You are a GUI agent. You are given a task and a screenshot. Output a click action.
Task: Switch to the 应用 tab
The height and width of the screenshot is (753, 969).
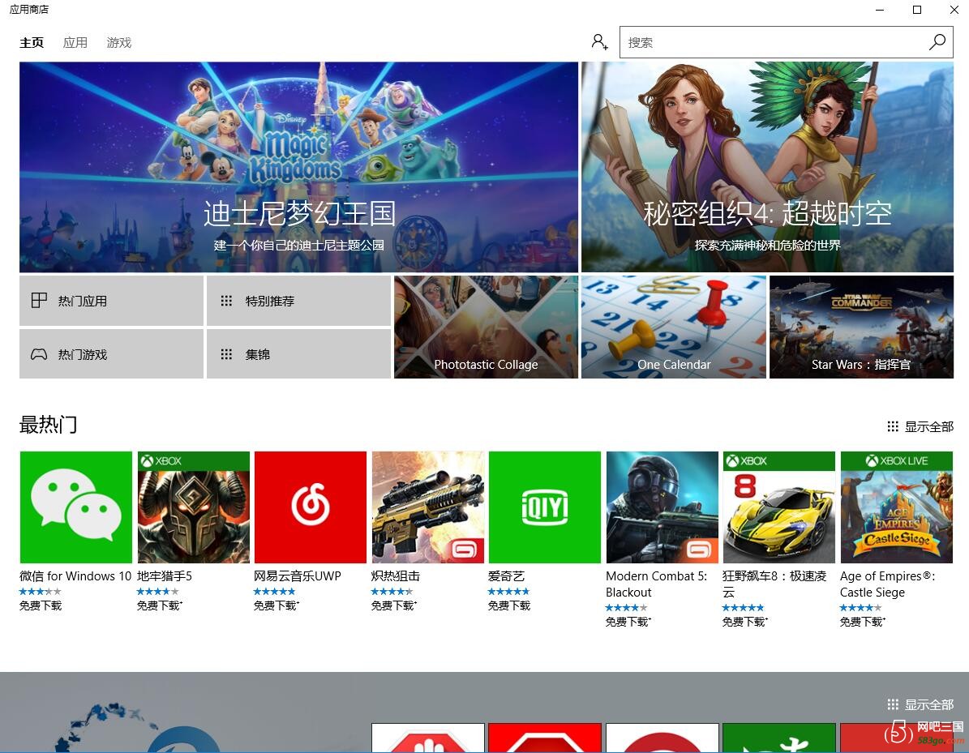75,43
